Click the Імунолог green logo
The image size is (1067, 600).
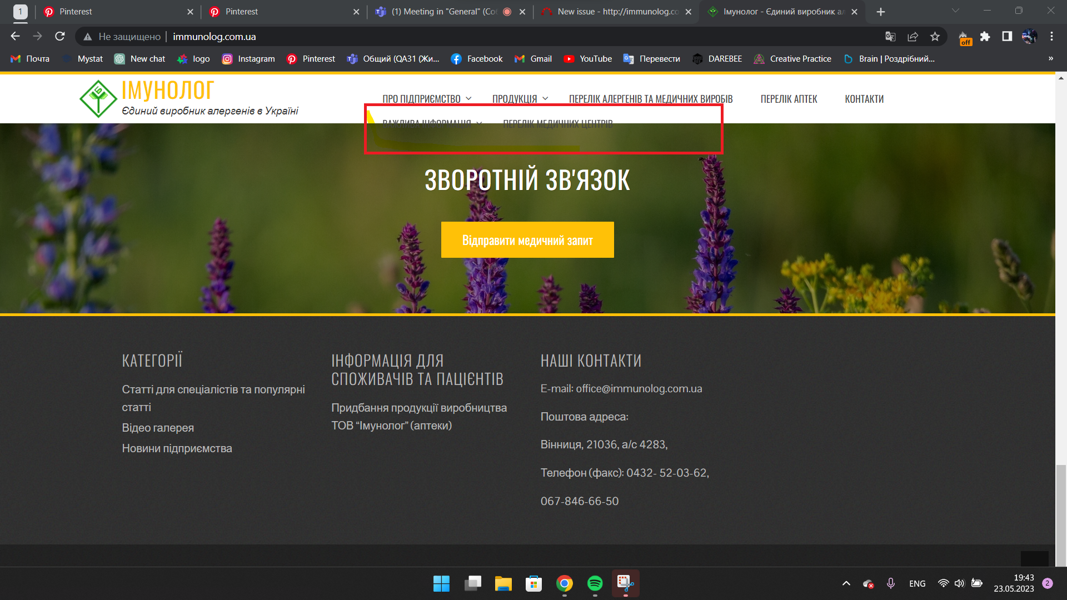[x=98, y=99]
